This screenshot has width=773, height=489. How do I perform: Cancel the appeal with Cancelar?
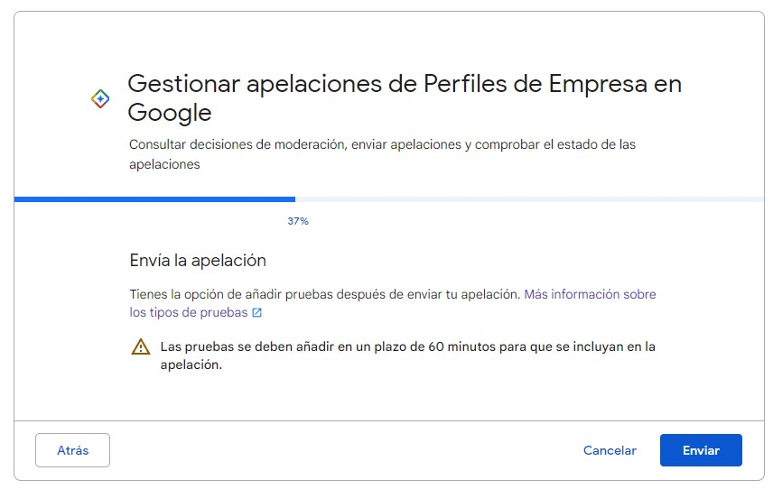[610, 450]
